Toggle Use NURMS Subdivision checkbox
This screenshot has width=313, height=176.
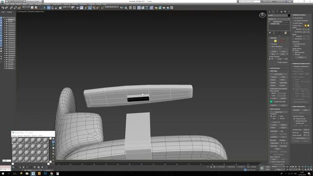293,21
